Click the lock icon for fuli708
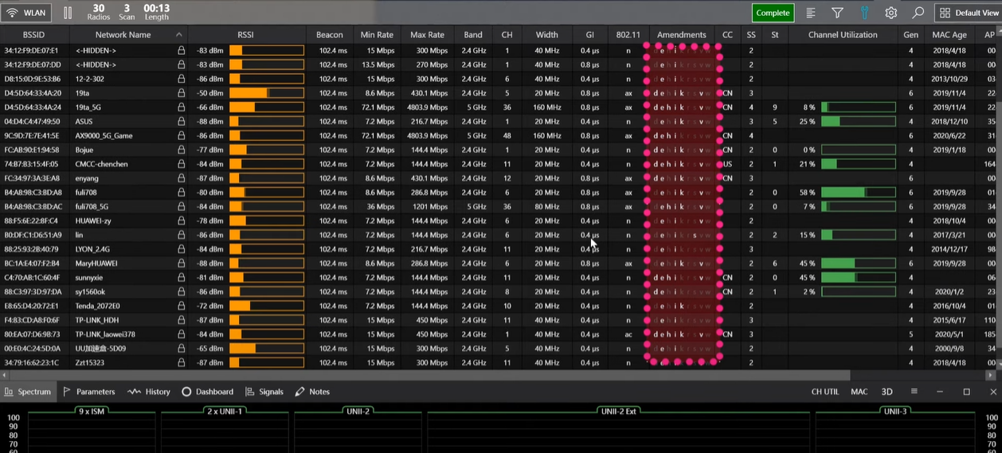1002x453 pixels. click(182, 193)
